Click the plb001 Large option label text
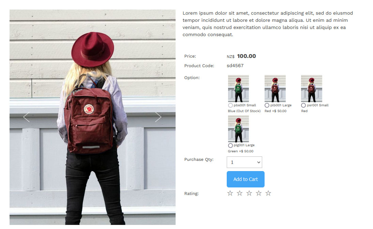Viewport: 373px width, 229px height. [281, 105]
